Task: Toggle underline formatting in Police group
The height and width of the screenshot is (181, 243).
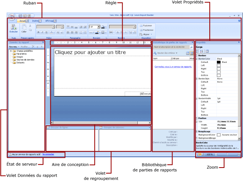Action: (46, 32)
